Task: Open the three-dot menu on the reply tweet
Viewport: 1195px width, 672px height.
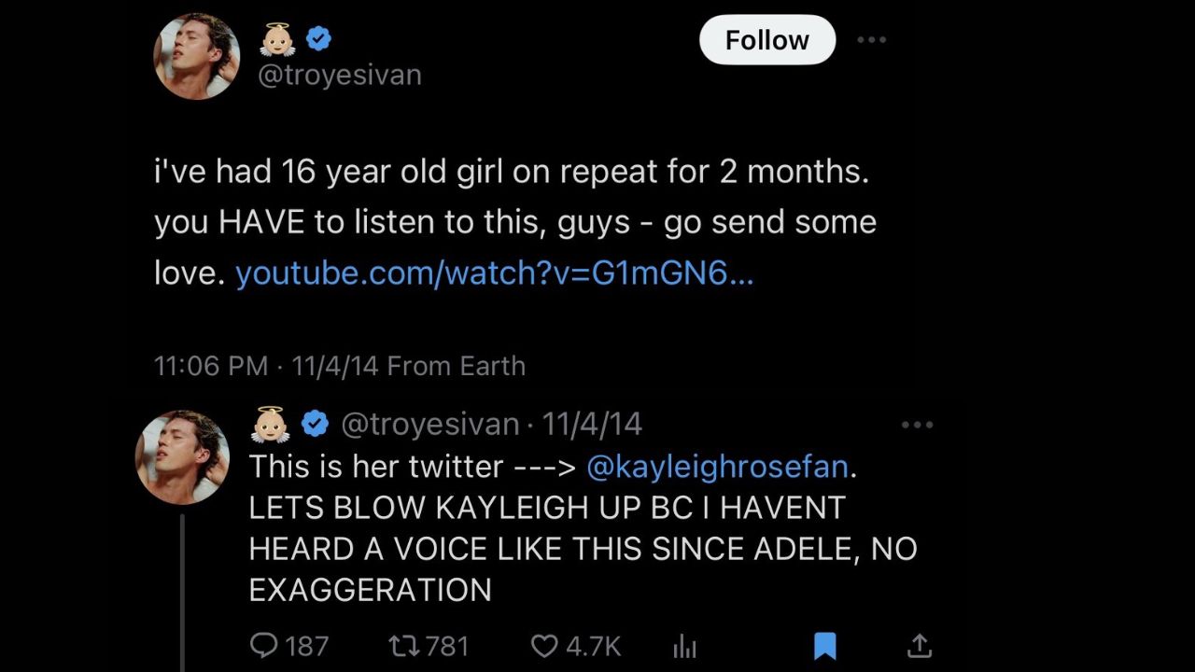Action: coord(918,425)
